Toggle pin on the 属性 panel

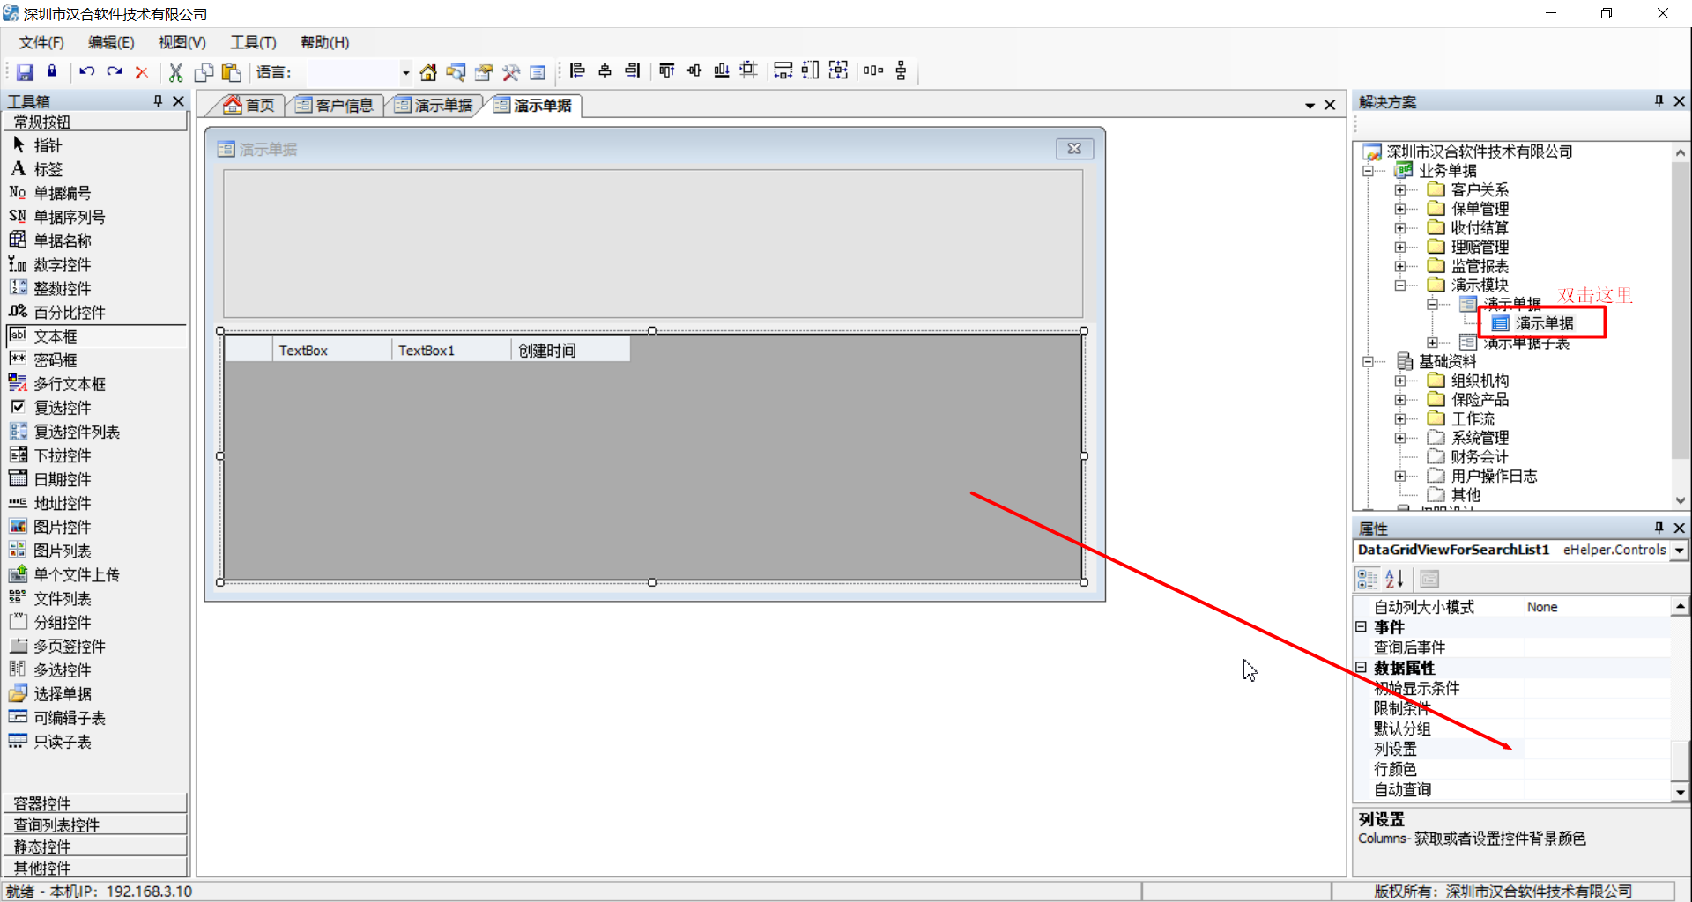1659,528
